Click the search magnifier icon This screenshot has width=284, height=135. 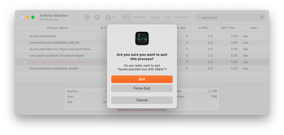pyautogui.click(x=198, y=18)
